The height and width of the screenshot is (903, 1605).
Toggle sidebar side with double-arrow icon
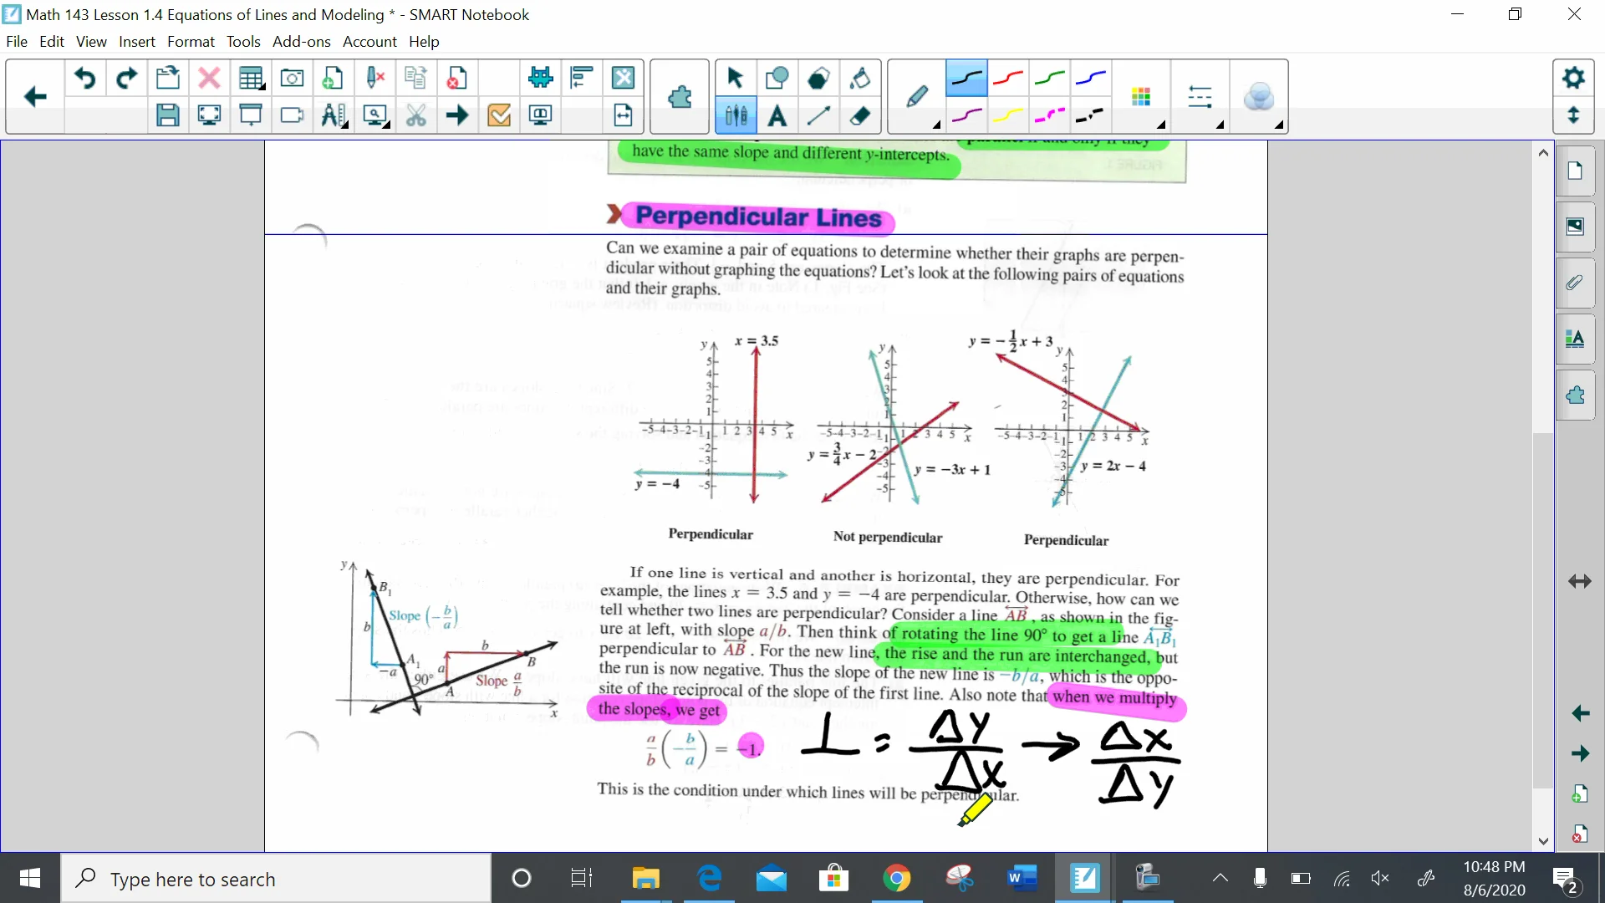point(1580,582)
